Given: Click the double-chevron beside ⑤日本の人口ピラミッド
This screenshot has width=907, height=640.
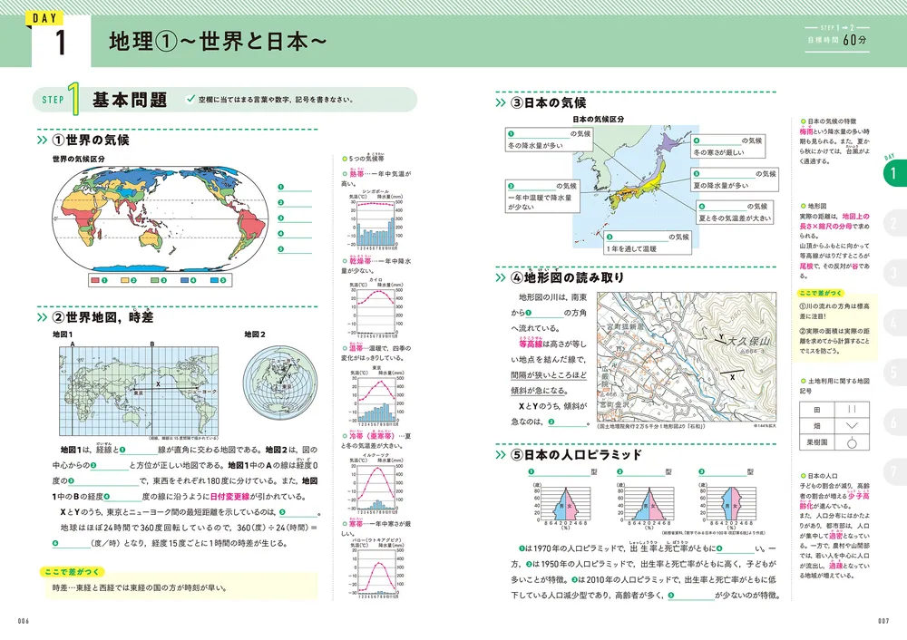Looking at the screenshot, I should click(x=501, y=455).
